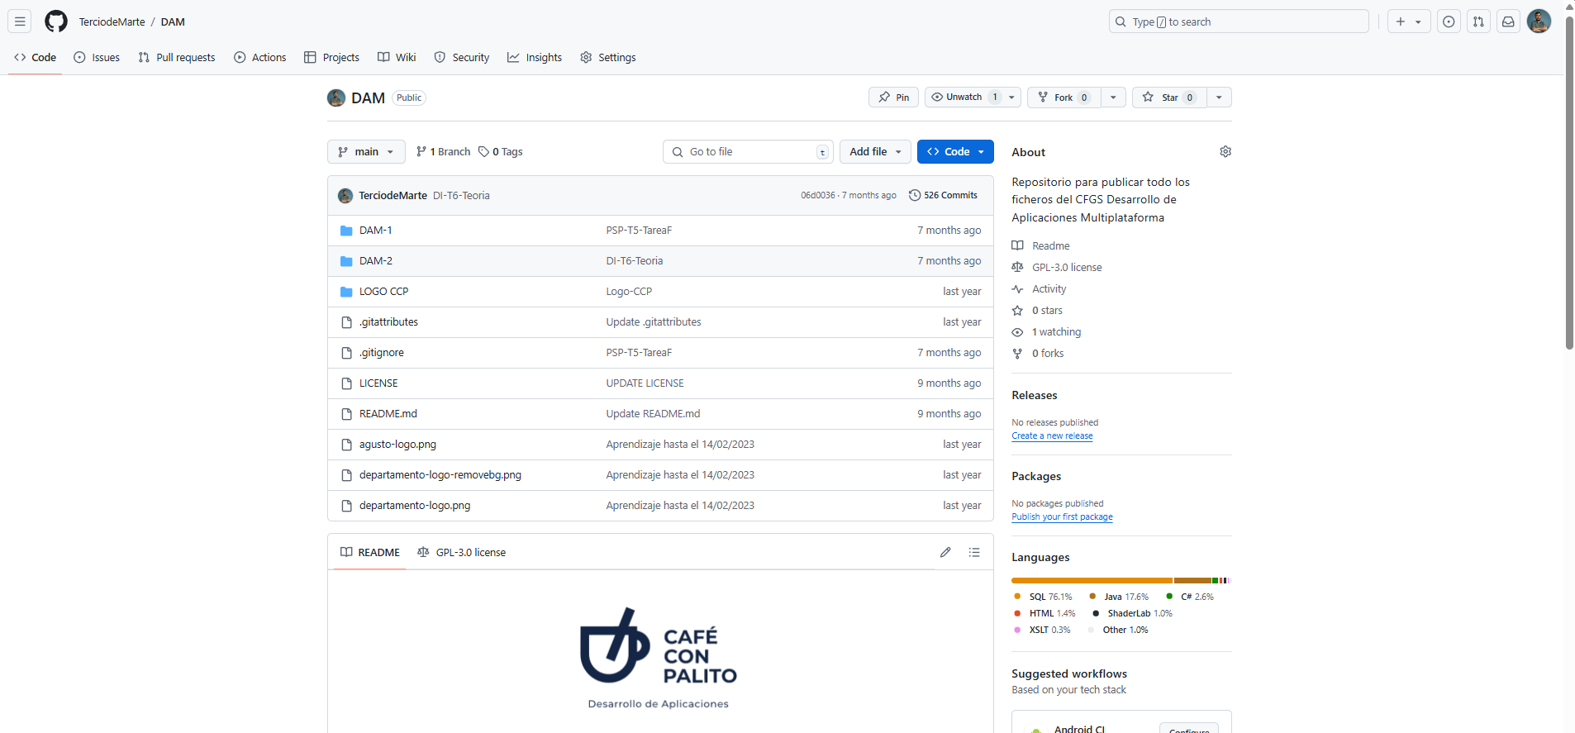
Task: Select README tab in file viewer
Action: point(370,552)
